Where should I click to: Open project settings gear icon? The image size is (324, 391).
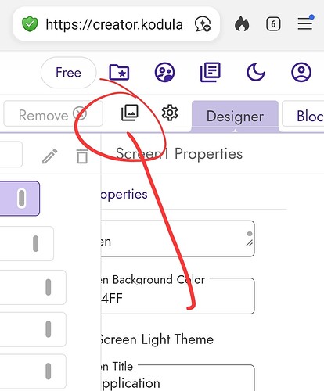[170, 113]
